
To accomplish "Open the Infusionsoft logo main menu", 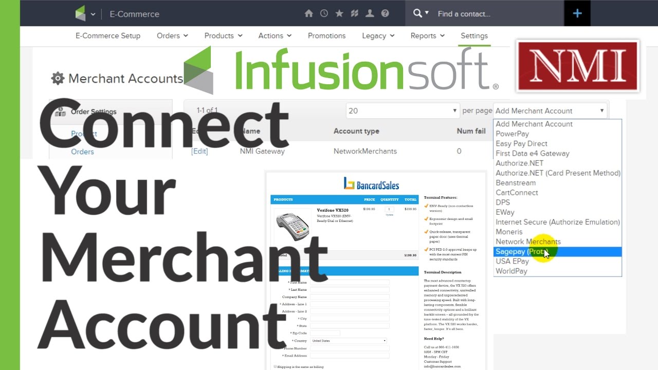I will point(80,14).
